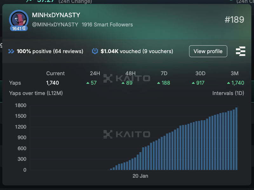Select the 24H column header

(x=95, y=73)
